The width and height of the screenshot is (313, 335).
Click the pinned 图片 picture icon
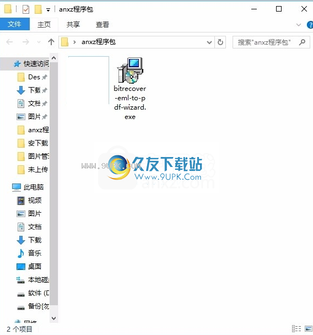pyautogui.click(x=21, y=117)
